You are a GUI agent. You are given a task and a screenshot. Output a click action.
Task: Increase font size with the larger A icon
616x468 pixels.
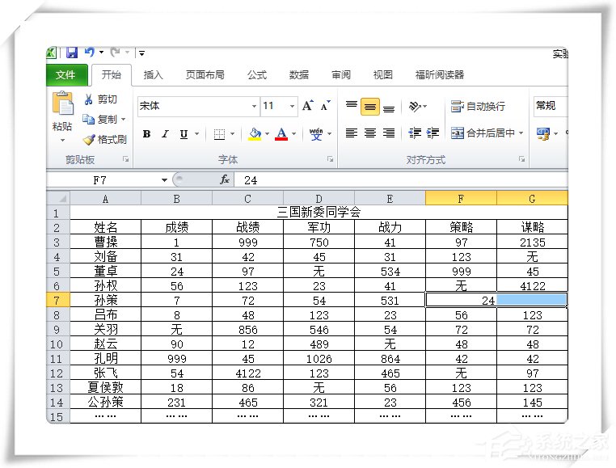point(307,106)
